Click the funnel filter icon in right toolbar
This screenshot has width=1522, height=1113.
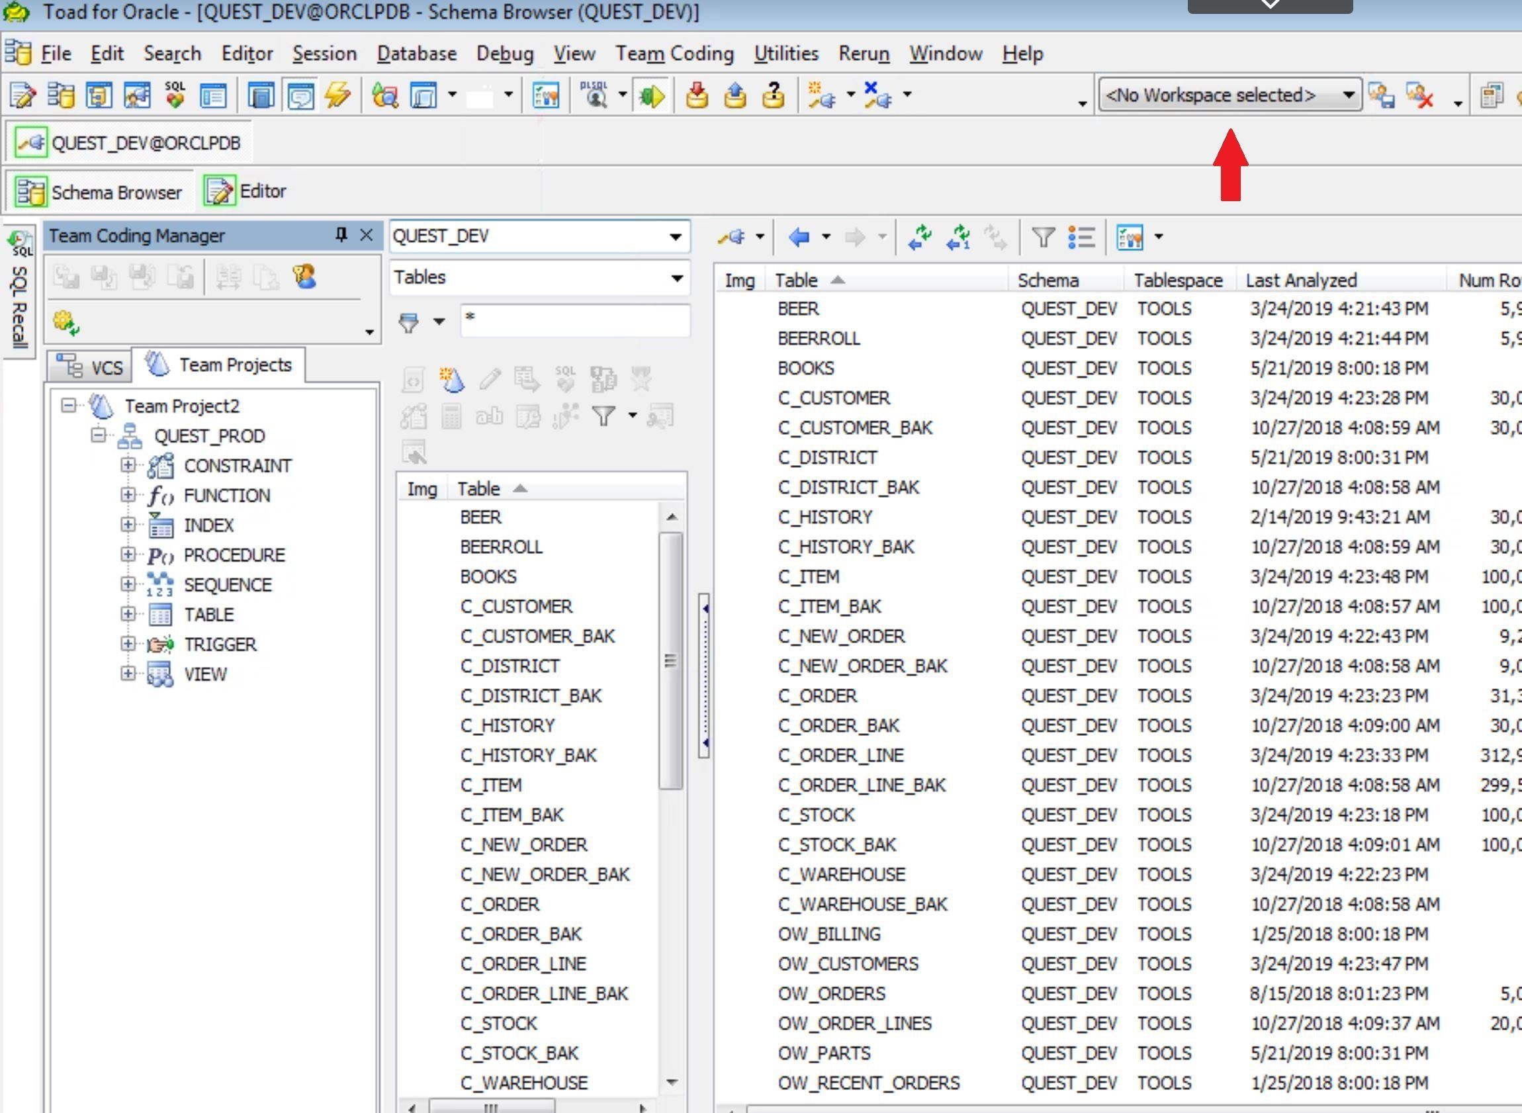[x=1043, y=237]
